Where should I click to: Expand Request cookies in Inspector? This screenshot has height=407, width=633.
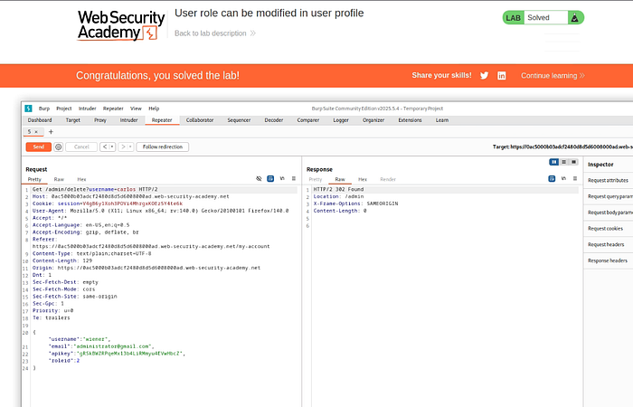tap(608, 229)
